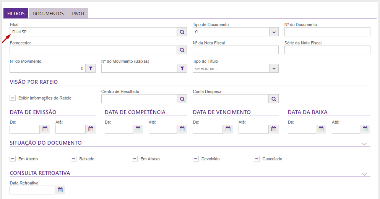Click the Filial search magnifier icon
The width and height of the screenshot is (380, 199).
(182, 32)
